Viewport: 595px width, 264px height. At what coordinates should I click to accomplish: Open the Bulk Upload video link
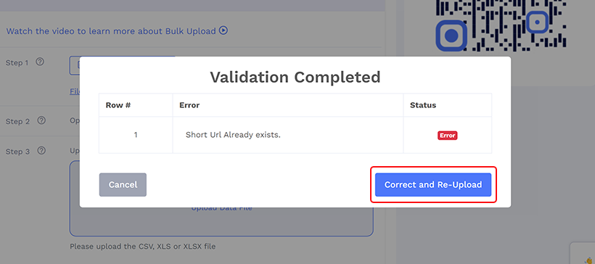pos(117,30)
